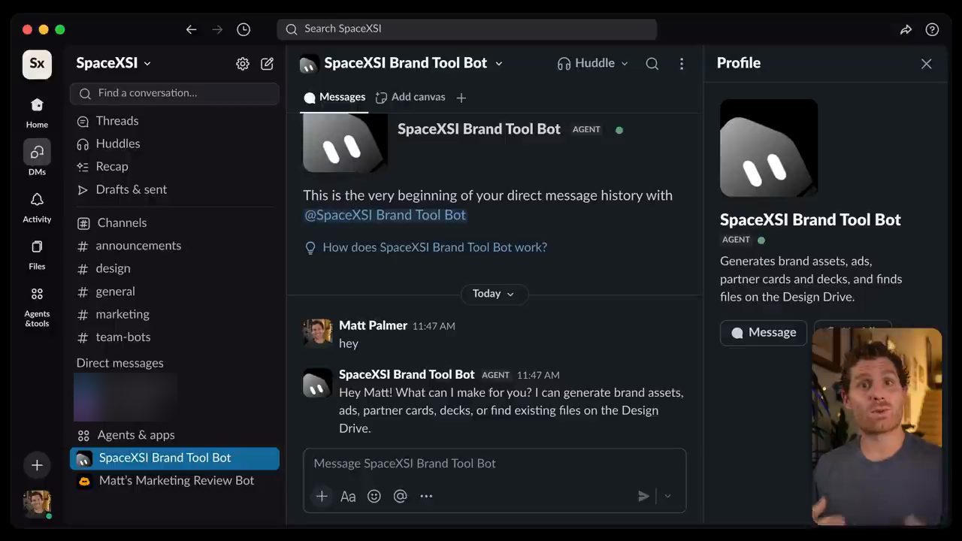Select the Add canvas tab
This screenshot has height=541, width=962.
tap(410, 97)
